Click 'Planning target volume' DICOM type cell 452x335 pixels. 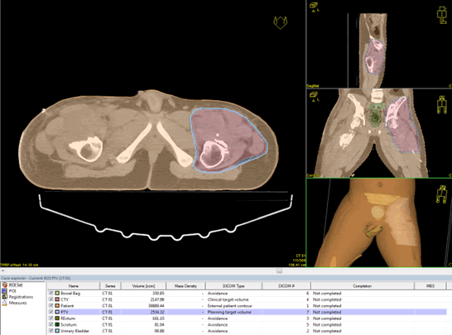click(229, 312)
